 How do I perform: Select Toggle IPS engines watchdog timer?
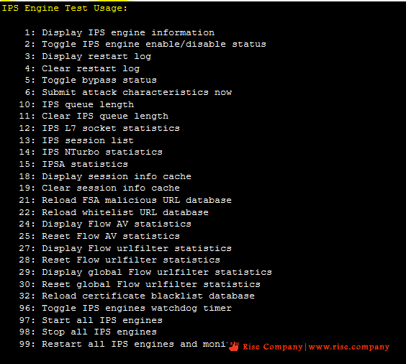point(125,308)
